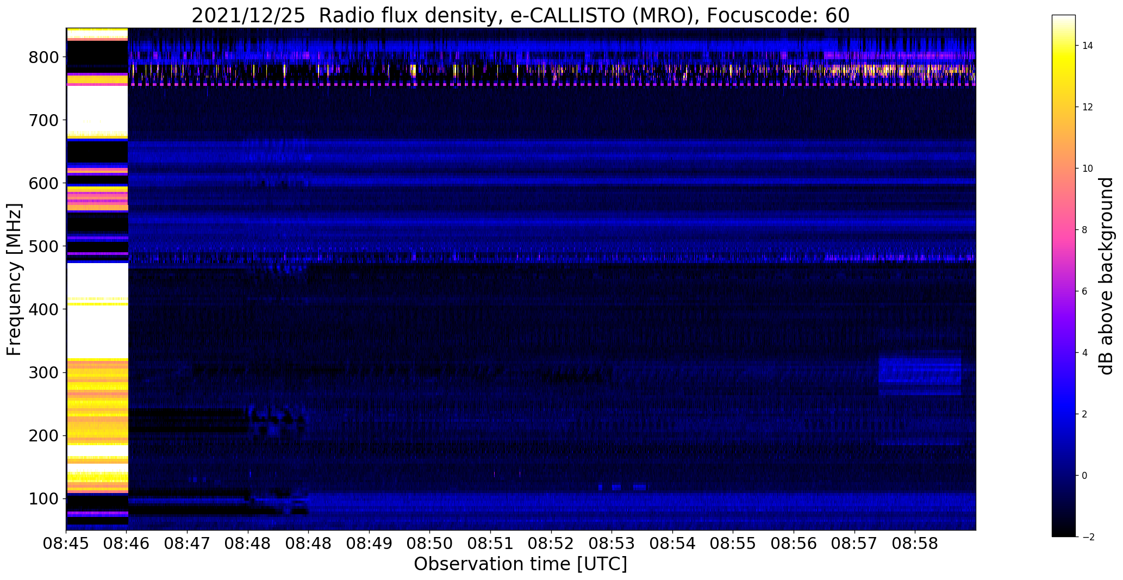Click the "Frequency [MHz]" y-axis label
Screen dimensions: 1123x580
click(x=14, y=279)
